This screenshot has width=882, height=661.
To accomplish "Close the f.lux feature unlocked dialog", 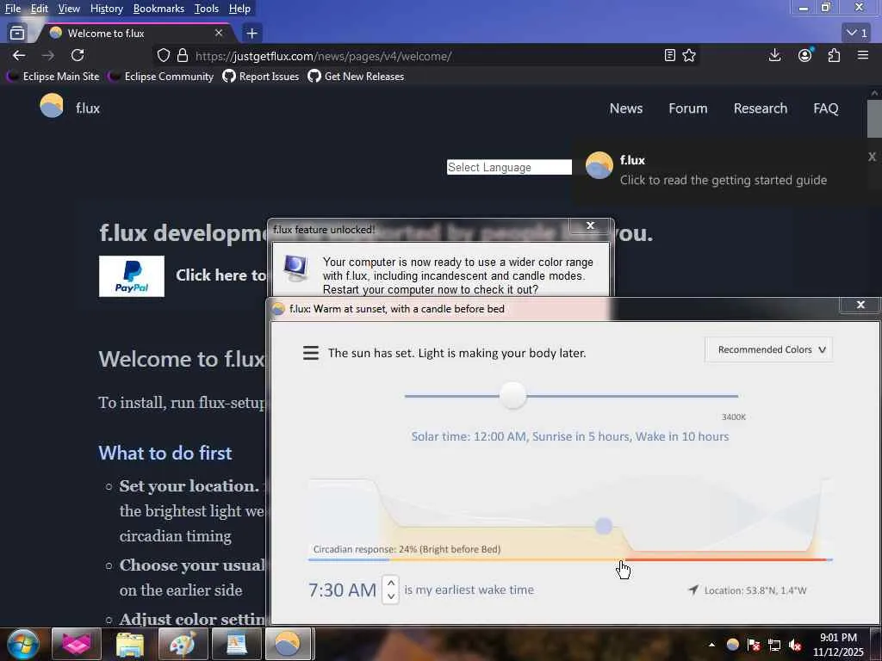I will coord(590,225).
